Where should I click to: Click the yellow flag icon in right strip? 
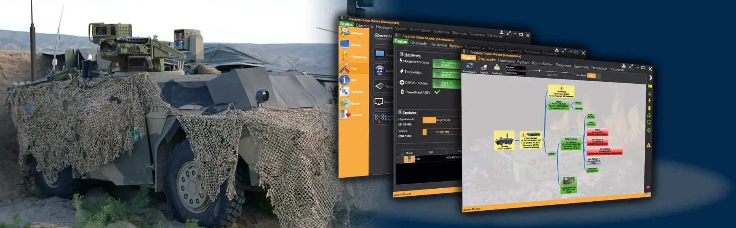point(649,86)
